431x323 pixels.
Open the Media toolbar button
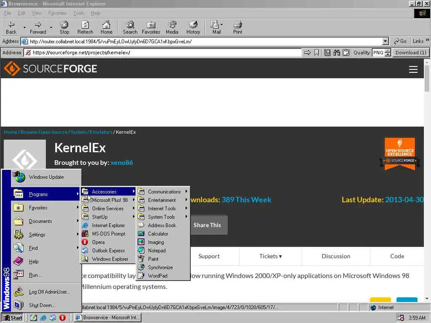(x=172, y=27)
